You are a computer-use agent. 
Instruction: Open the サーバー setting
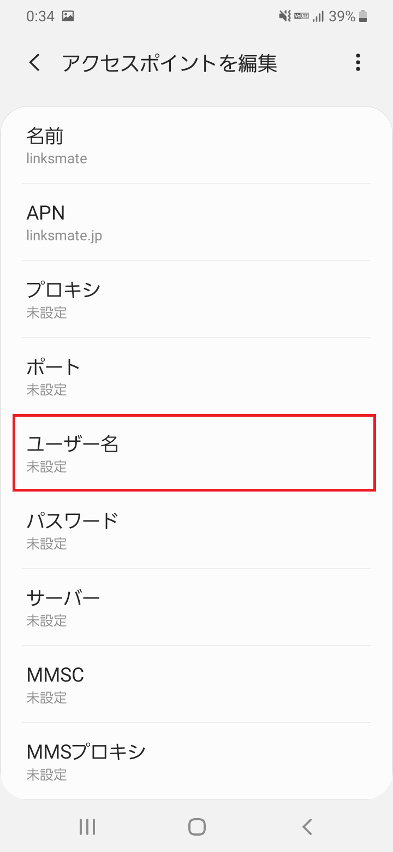pyautogui.click(x=196, y=607)
